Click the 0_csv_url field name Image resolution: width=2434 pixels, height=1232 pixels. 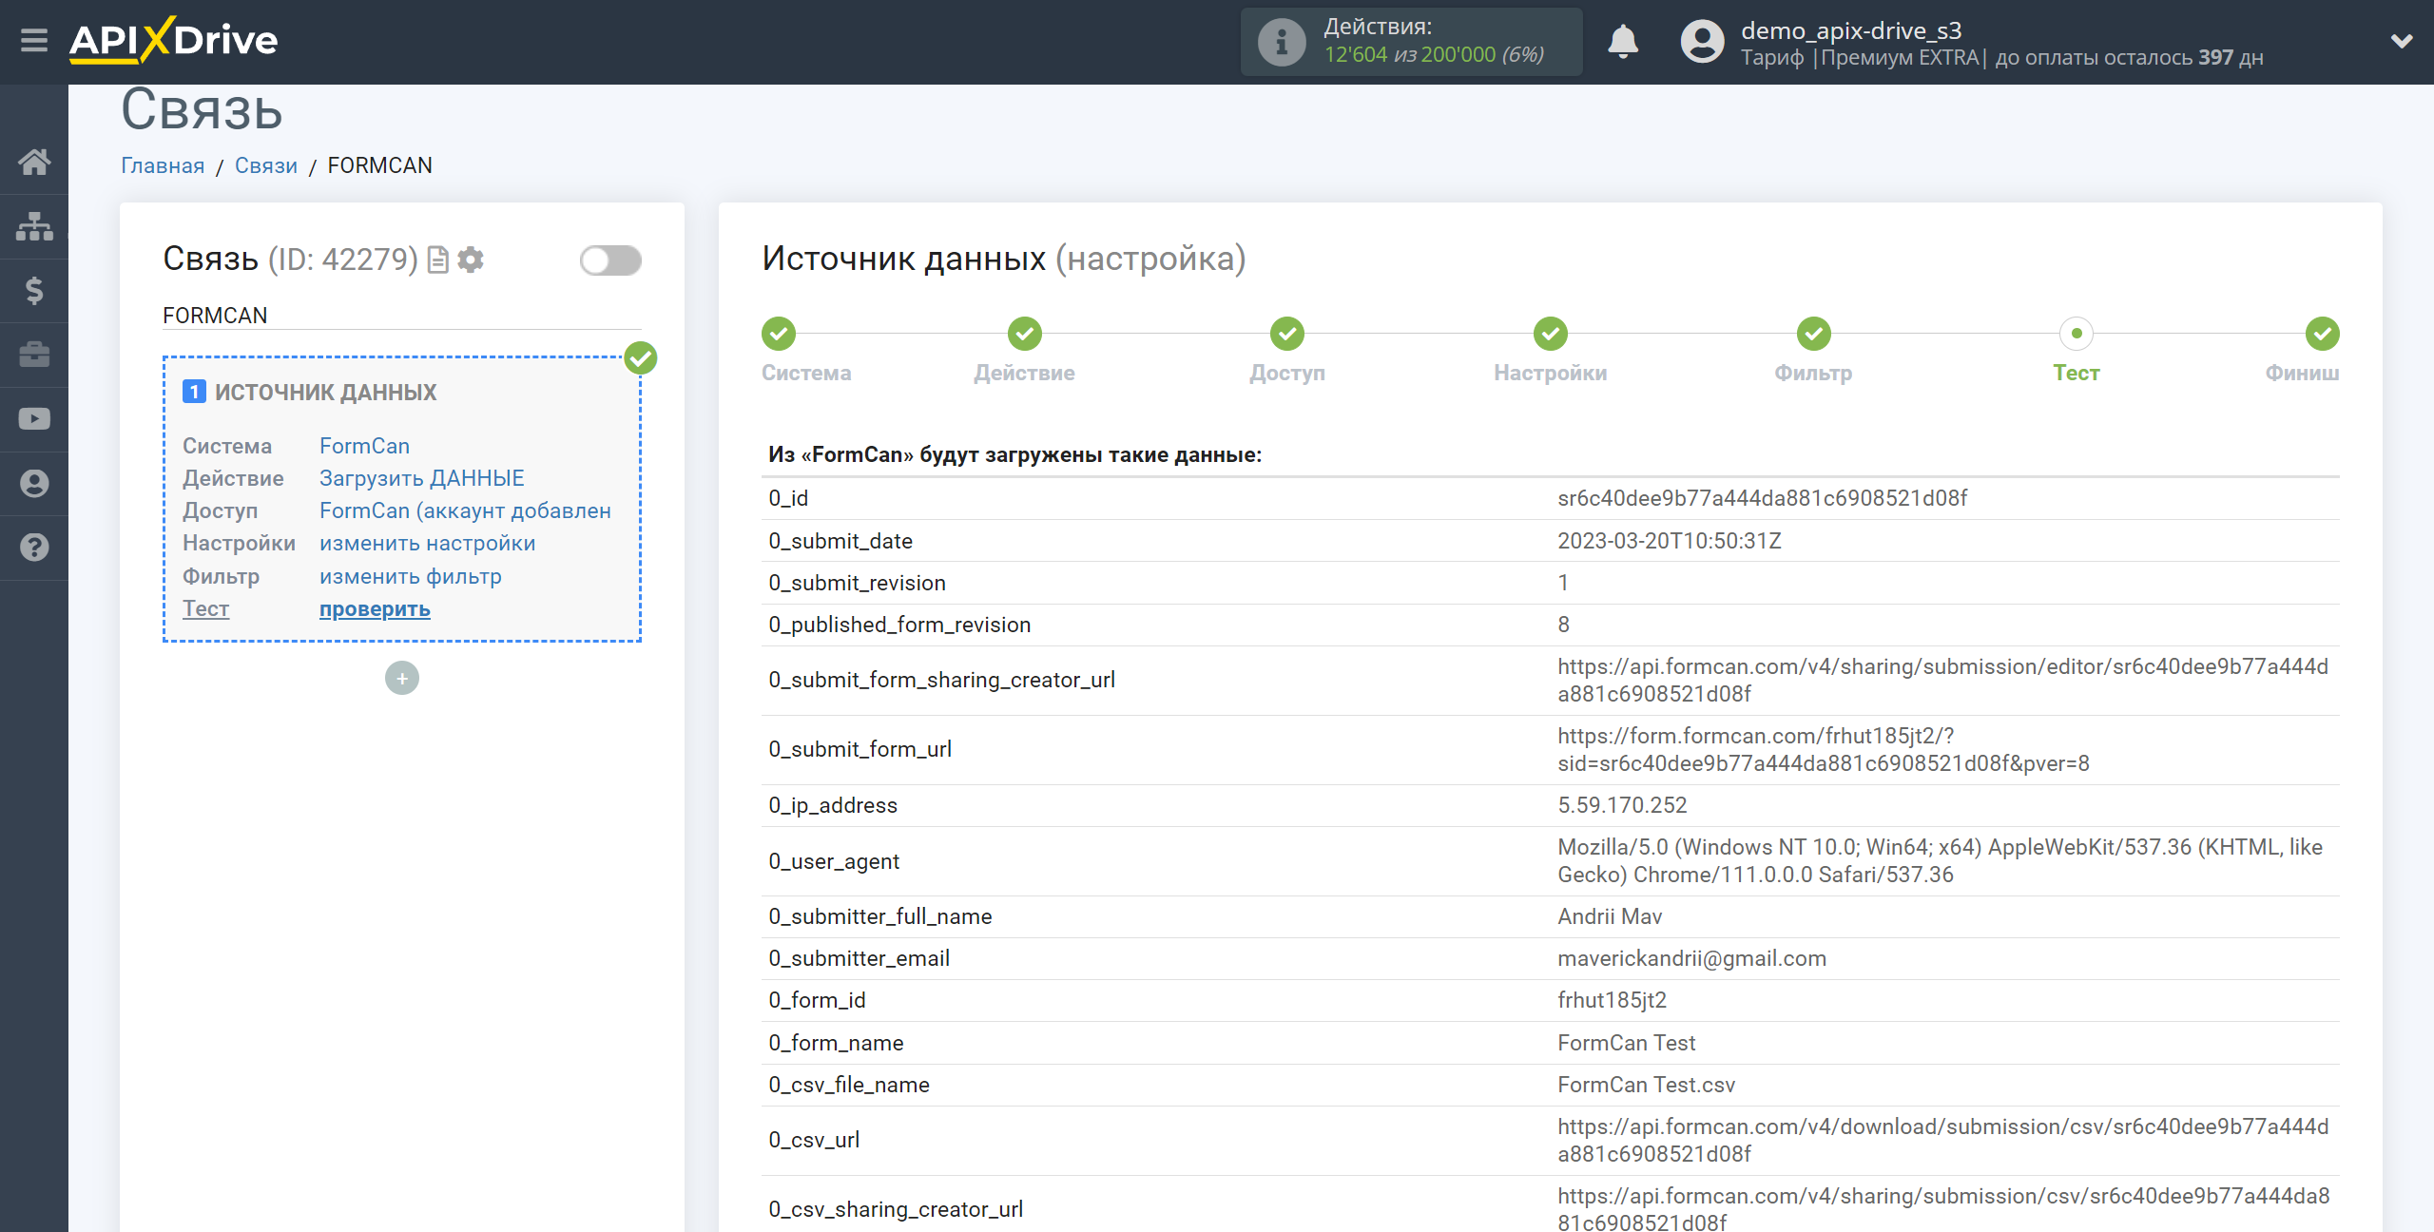pos(814,1140)
